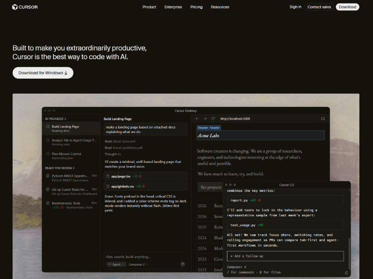Image resolution: width=373 pixels, height=279 pixels.
Task: Click the spinner icon beside Build Landing Page
Action: point(48,126)
